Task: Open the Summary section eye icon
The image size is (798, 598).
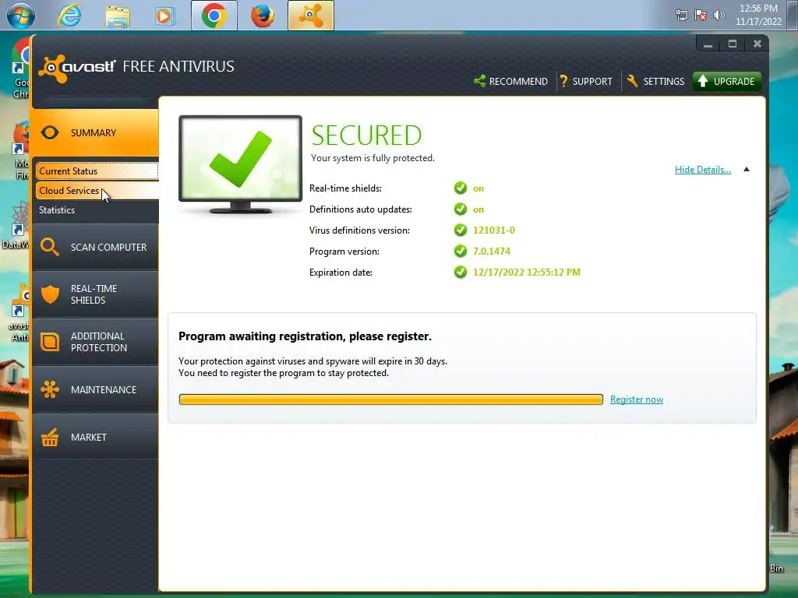Action: tap(50, 132)
